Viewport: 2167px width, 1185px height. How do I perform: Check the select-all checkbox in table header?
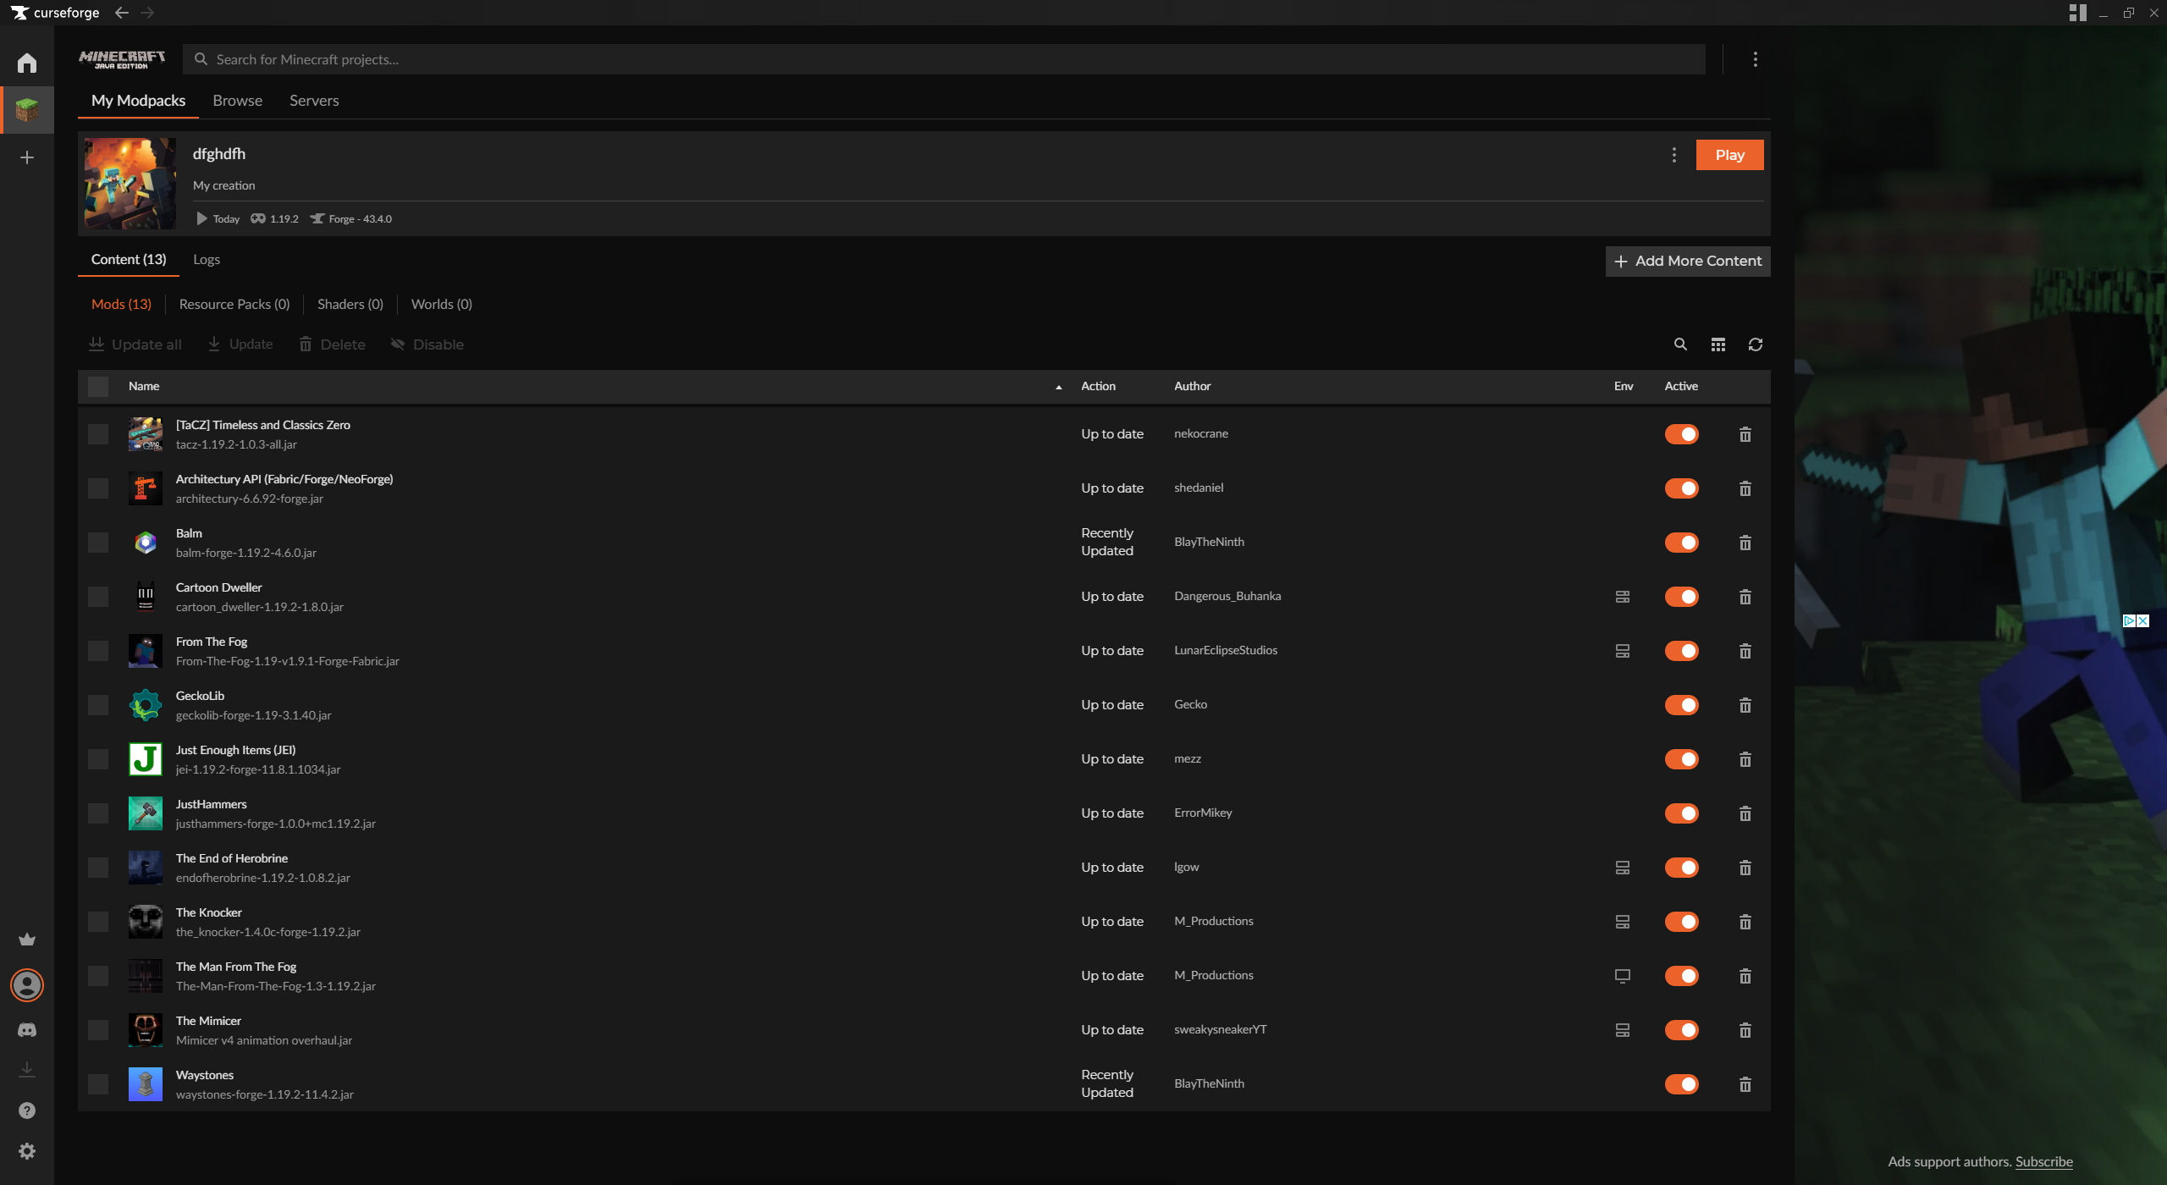coord(98,387)
